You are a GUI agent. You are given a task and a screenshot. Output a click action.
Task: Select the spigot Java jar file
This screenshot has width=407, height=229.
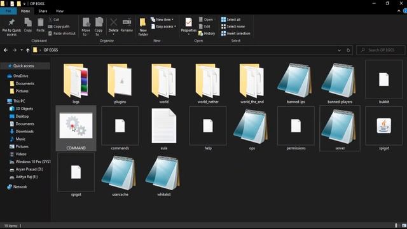click(384, 128)
